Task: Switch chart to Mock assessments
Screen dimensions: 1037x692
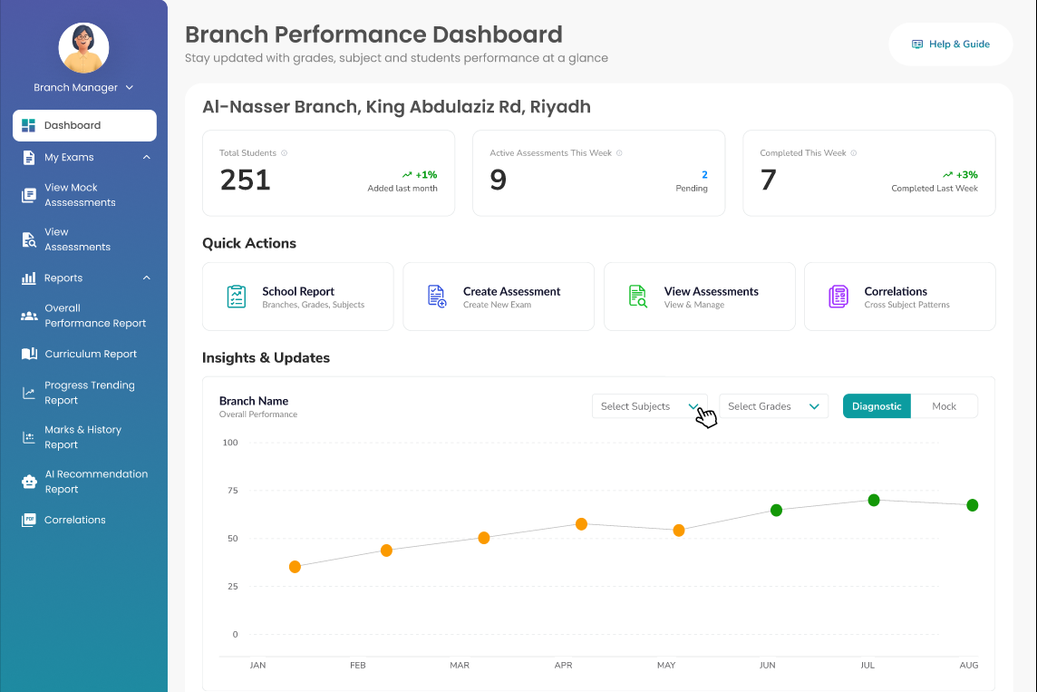Action: point(944,406)
